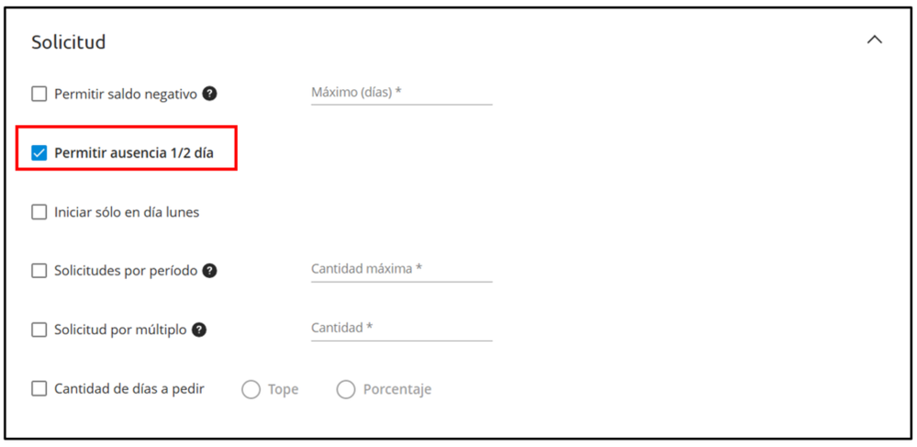This screenshot has height=447, width=917.
Task: Click help icon beside Permitir saldo negativo
Action: (x=210, y=94)
